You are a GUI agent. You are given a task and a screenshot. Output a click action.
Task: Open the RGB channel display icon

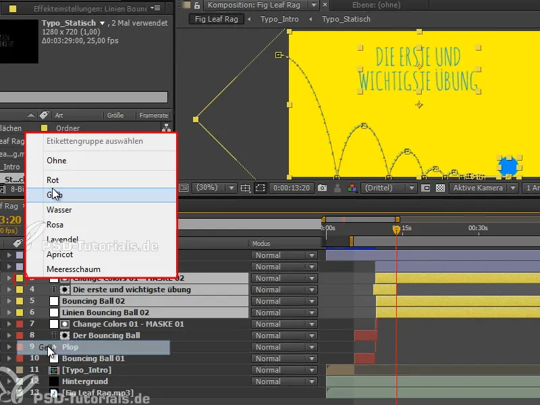coord(352,188)
